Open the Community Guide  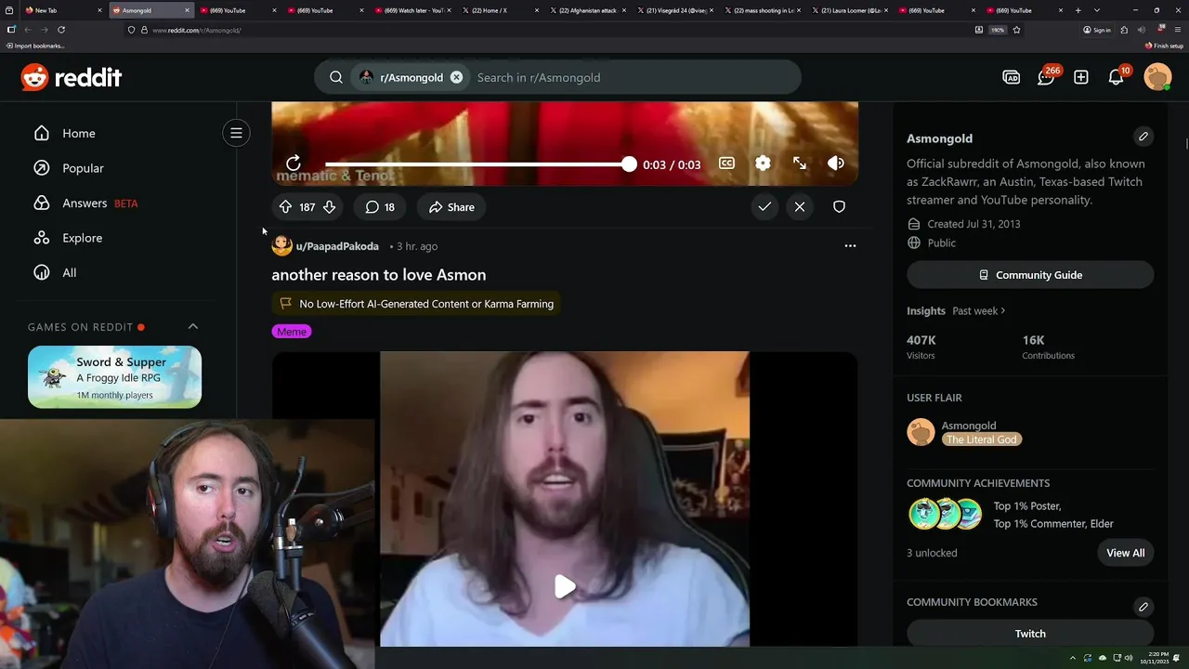coord(1030,275)
